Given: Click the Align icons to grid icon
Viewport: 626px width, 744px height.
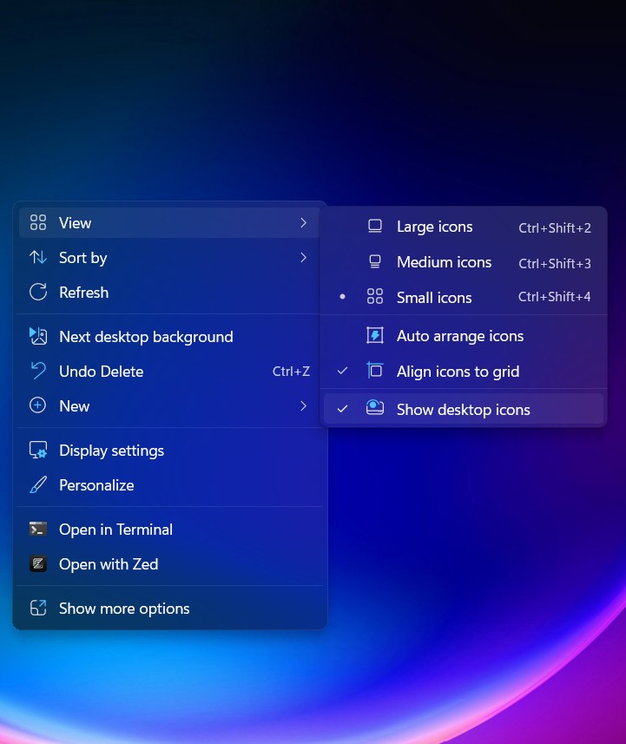Looking at the screenshot, I should pos(374,370).
